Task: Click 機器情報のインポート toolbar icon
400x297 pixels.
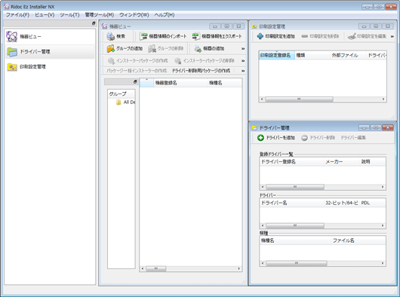Action: [144, 36]
